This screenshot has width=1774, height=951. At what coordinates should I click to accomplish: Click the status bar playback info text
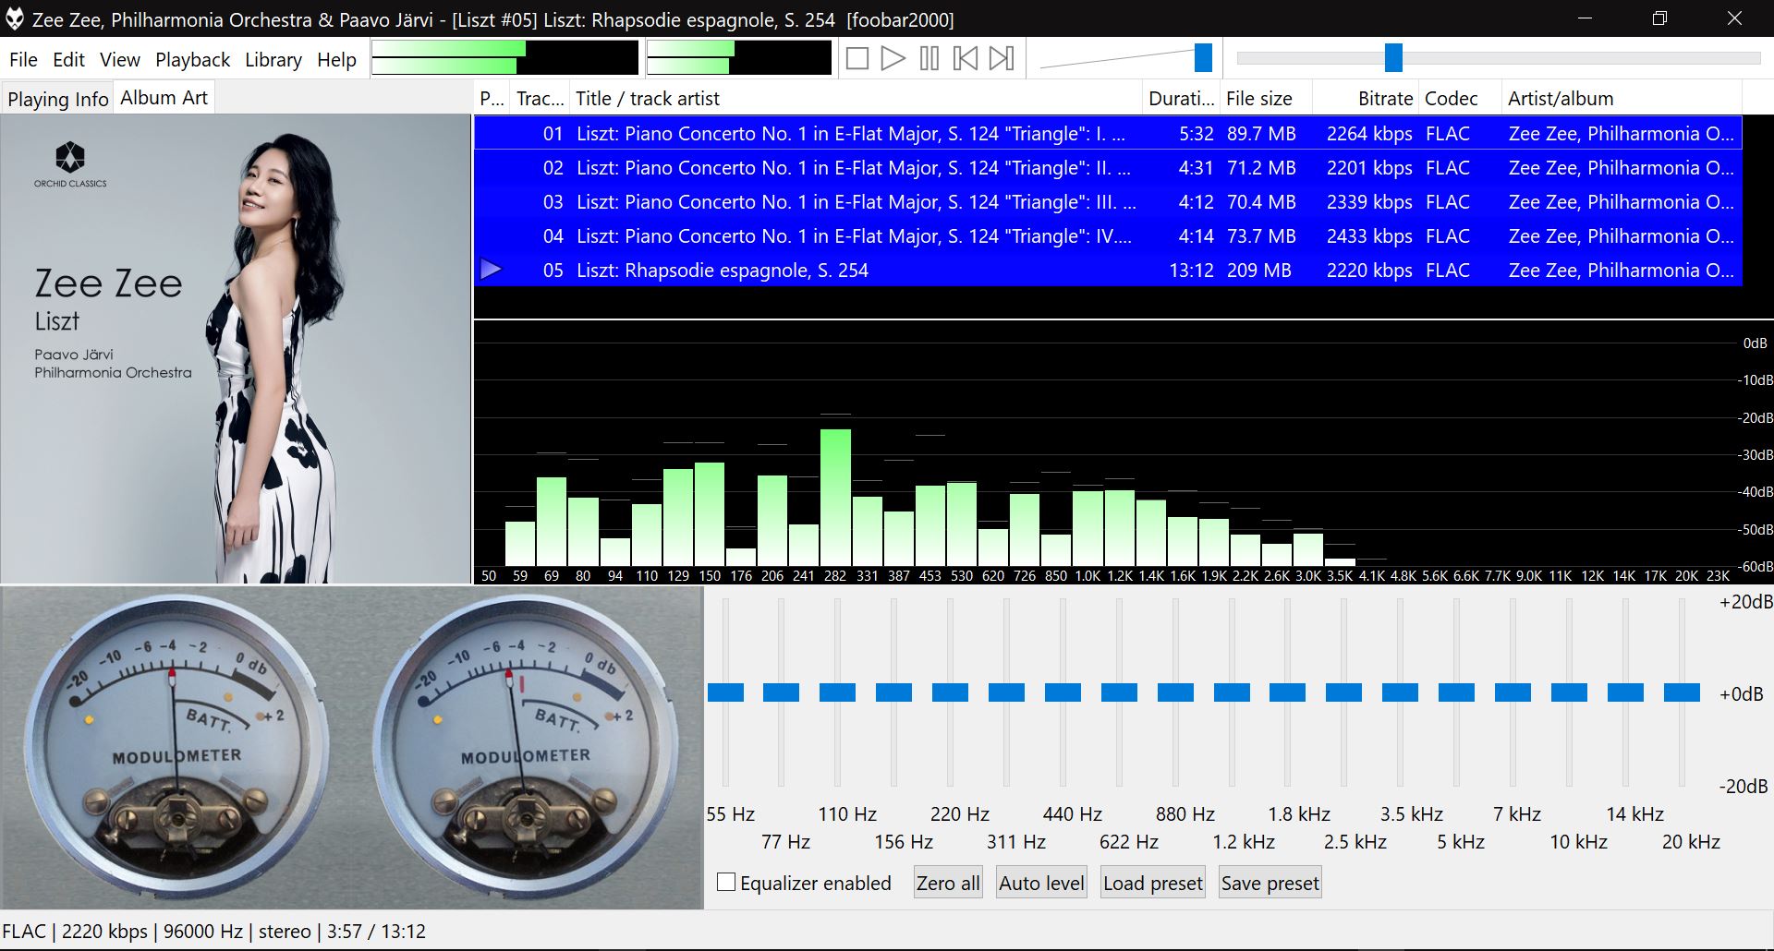[x=214, y=932]
